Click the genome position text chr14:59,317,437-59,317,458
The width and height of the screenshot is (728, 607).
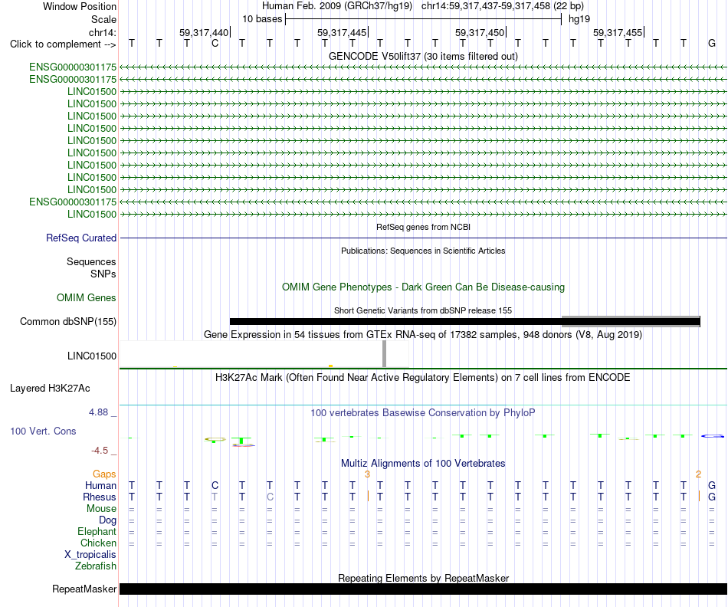click(486, 6)
